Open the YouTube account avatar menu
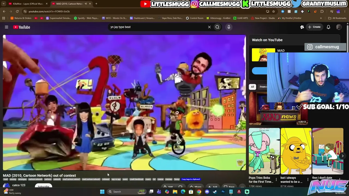349x196 pixels. pyautogui.click(x=339, y=27)
